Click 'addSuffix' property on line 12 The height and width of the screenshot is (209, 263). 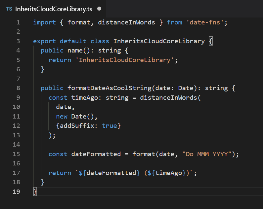77,126
